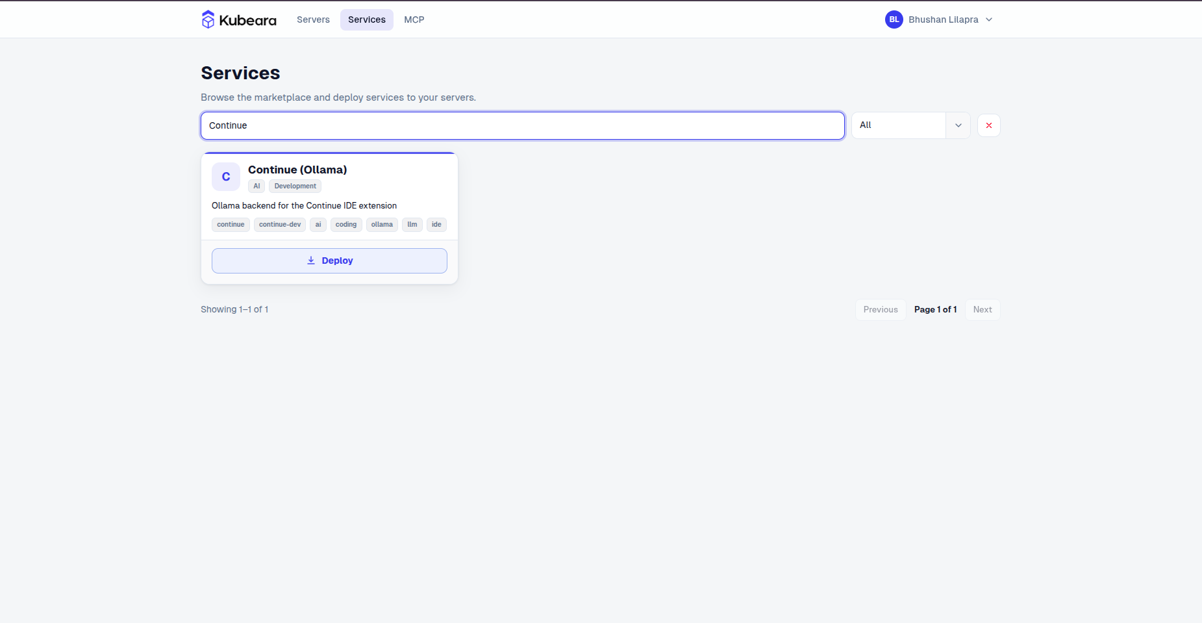Click the Next page button
This screenshot has height=623, width=1202.
click(983, 310)
